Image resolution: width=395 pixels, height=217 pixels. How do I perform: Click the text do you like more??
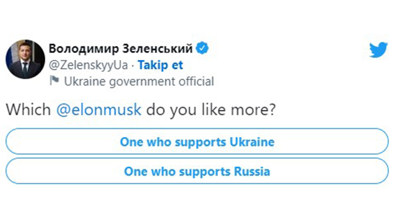click(x=210, y=110)
